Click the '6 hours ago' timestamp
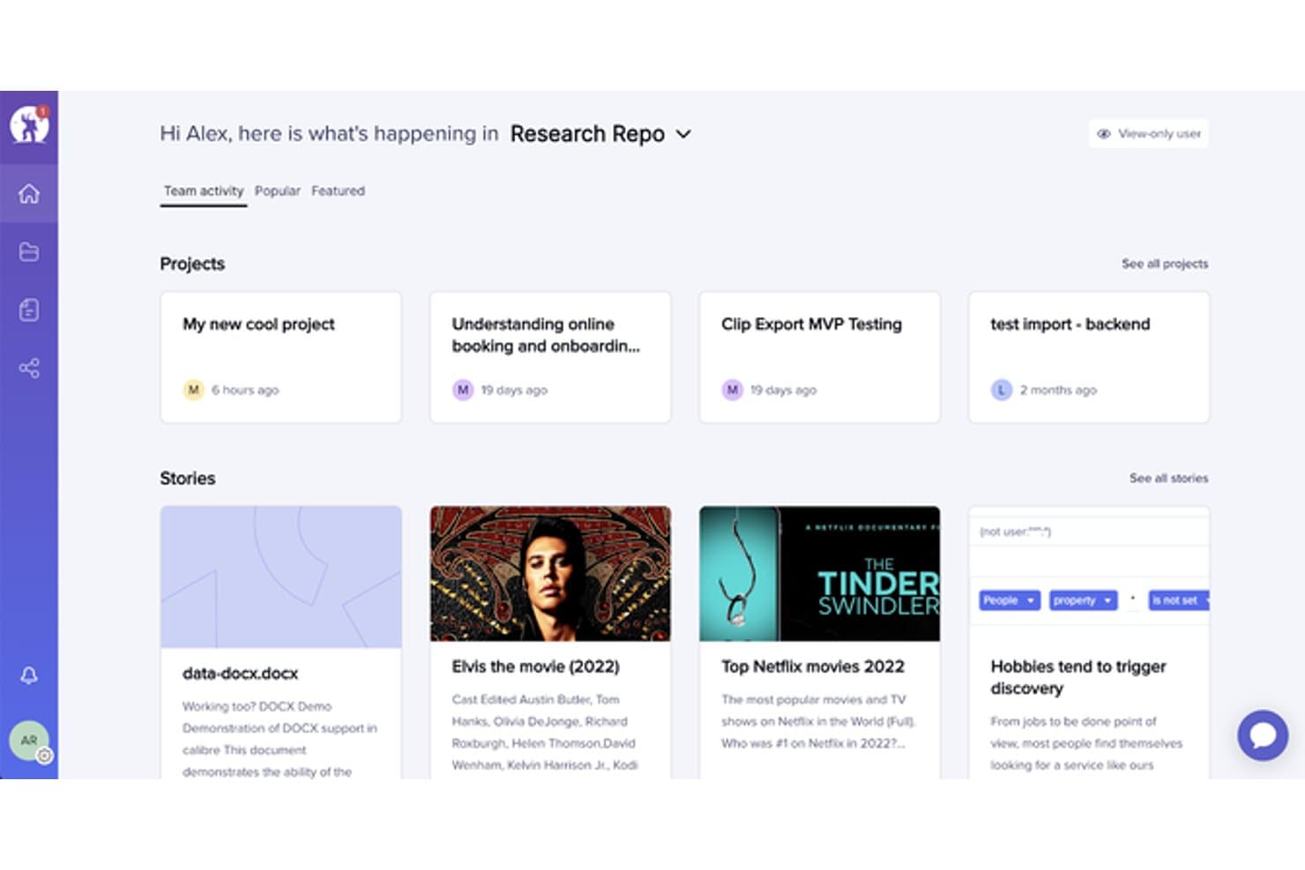1305x870 pixels. click(x=245, y=390)
